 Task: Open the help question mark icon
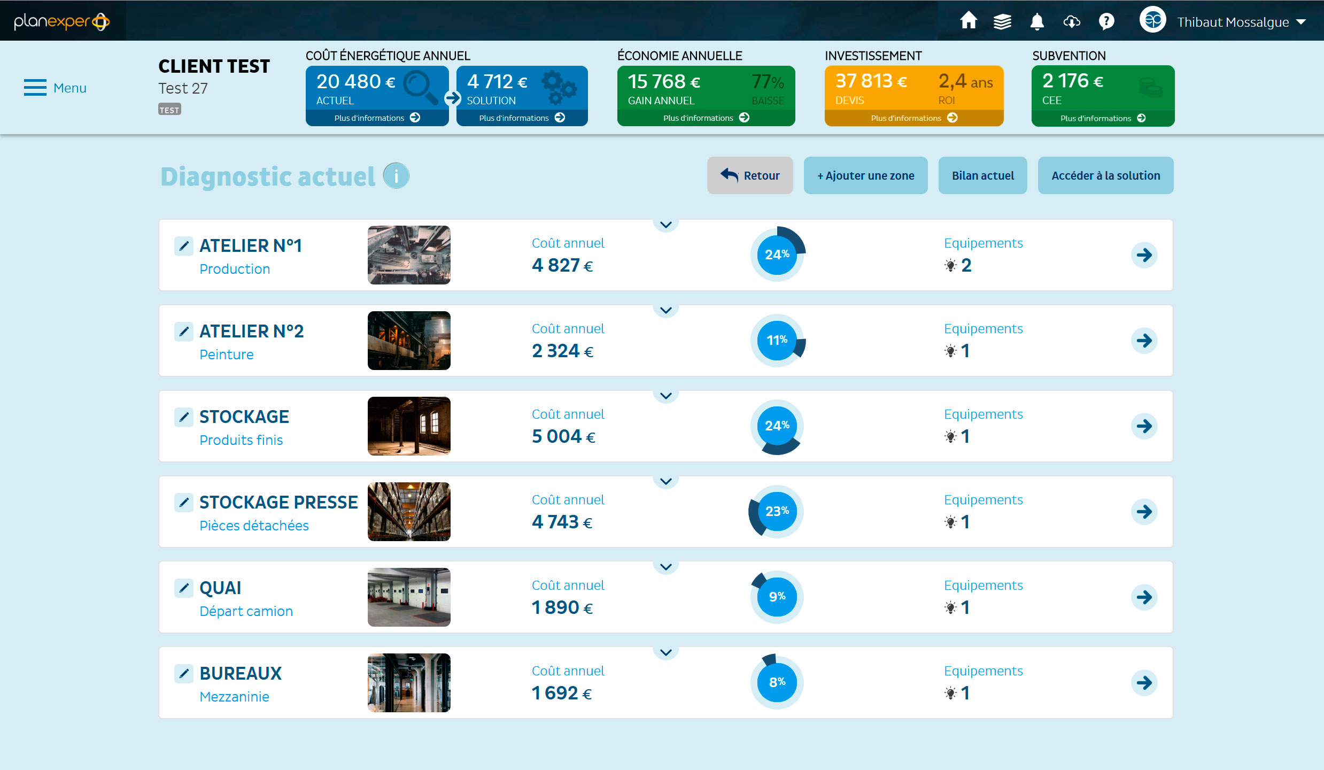click(1106, 21)
